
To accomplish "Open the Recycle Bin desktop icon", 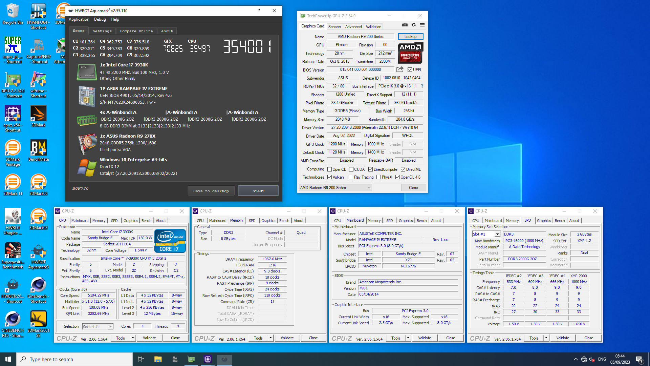I will click(x=13, y=14).
